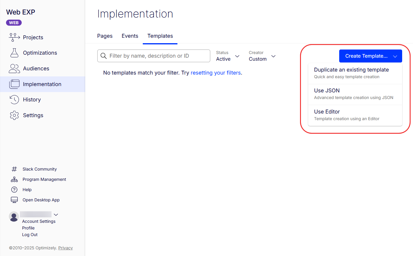Click the Program Management hierarchy icon
Screen dimensions: 413x256
coord(14,179)
